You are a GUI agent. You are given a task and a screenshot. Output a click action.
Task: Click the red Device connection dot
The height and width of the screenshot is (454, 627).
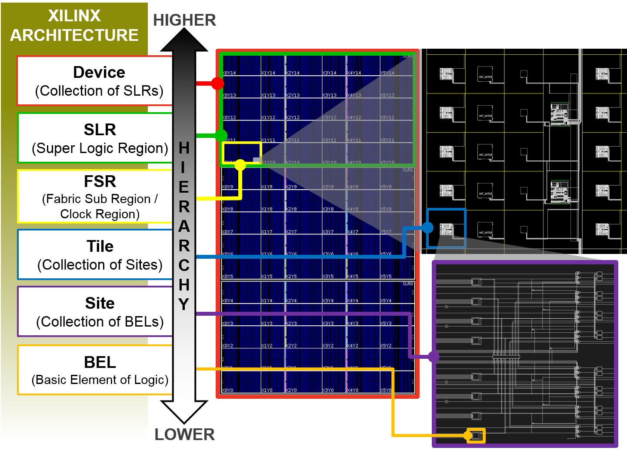[217, 83]
